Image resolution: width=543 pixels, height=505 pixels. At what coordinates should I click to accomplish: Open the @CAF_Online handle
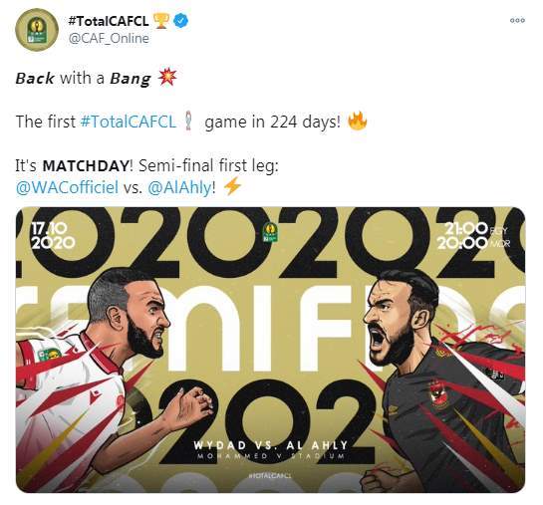(109, 38)
